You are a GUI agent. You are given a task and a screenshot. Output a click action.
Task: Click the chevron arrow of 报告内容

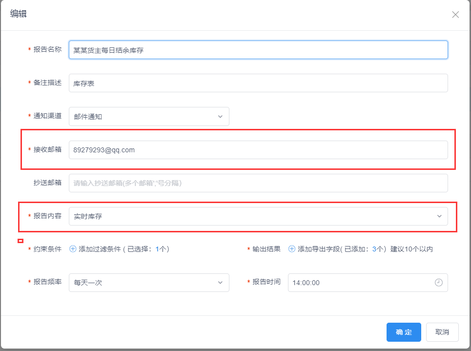point(439,216)
